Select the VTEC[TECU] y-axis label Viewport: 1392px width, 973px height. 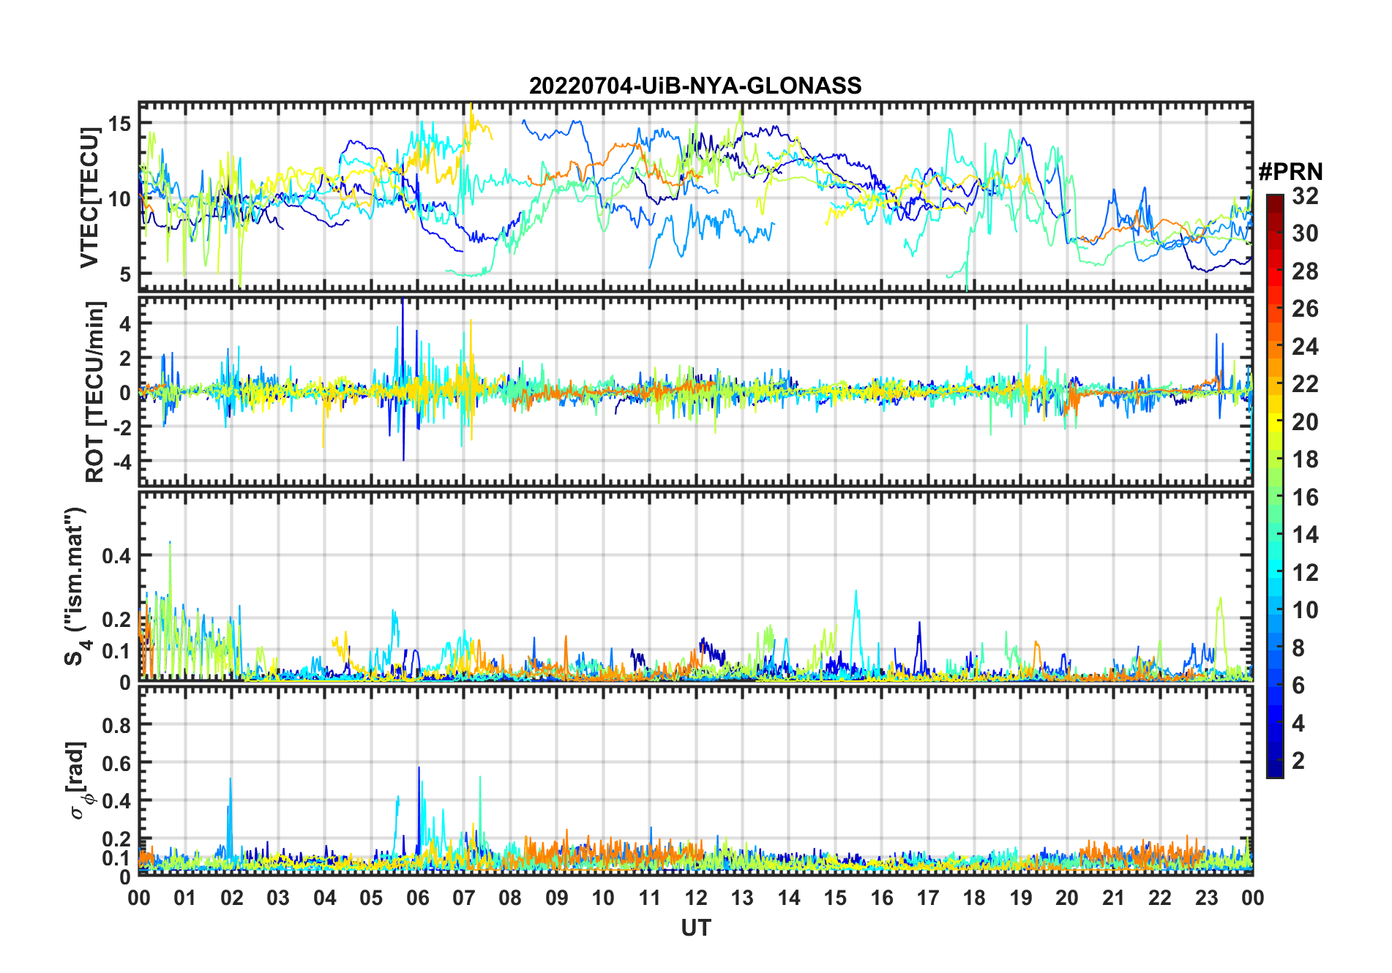89,198
